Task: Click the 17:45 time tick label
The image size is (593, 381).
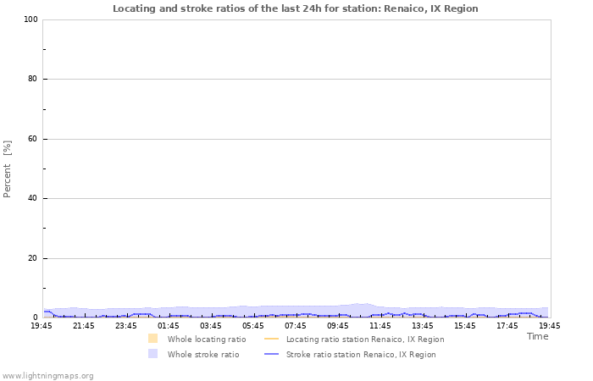Action: (x=507, y=326)
